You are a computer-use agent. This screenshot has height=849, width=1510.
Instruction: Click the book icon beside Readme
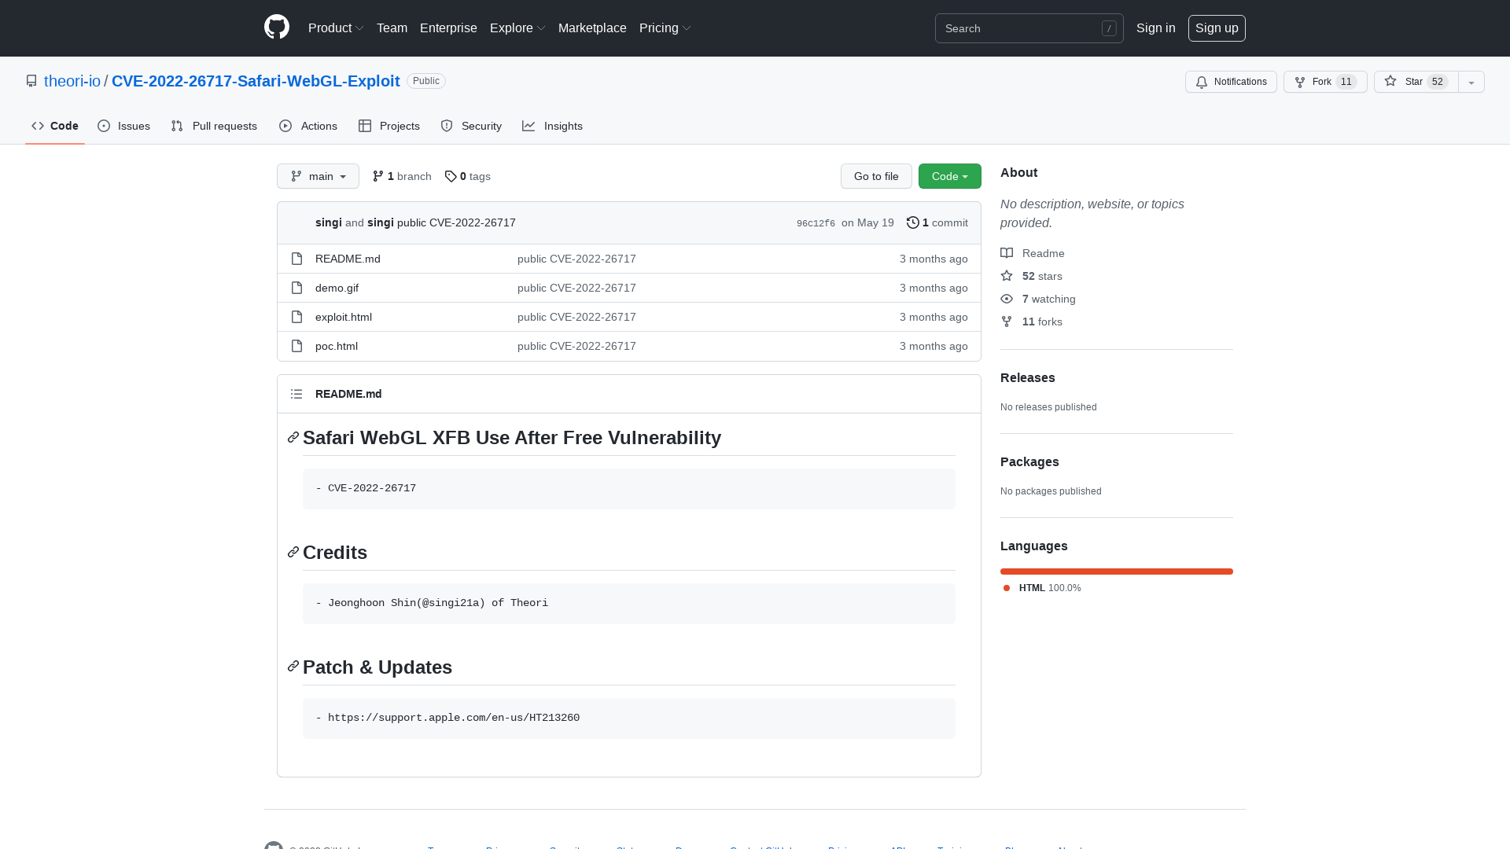[1007, 253]
